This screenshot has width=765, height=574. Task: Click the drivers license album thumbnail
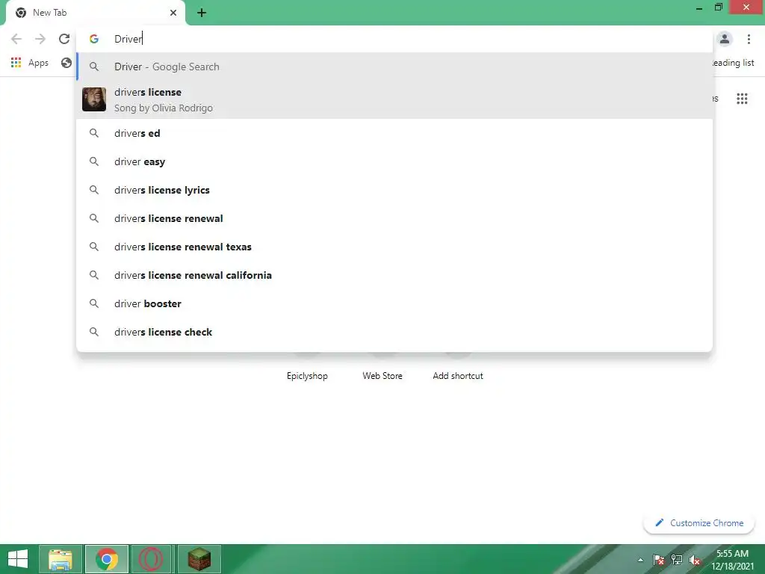[93, 99]
